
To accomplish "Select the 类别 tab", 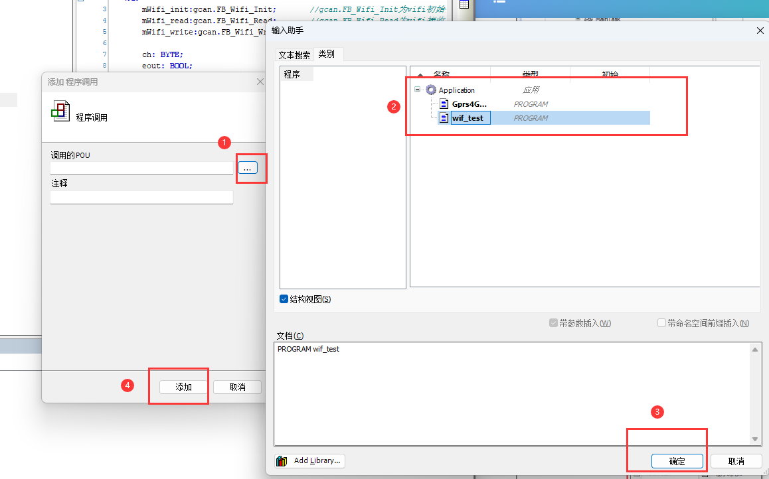I will click(327, 54).
